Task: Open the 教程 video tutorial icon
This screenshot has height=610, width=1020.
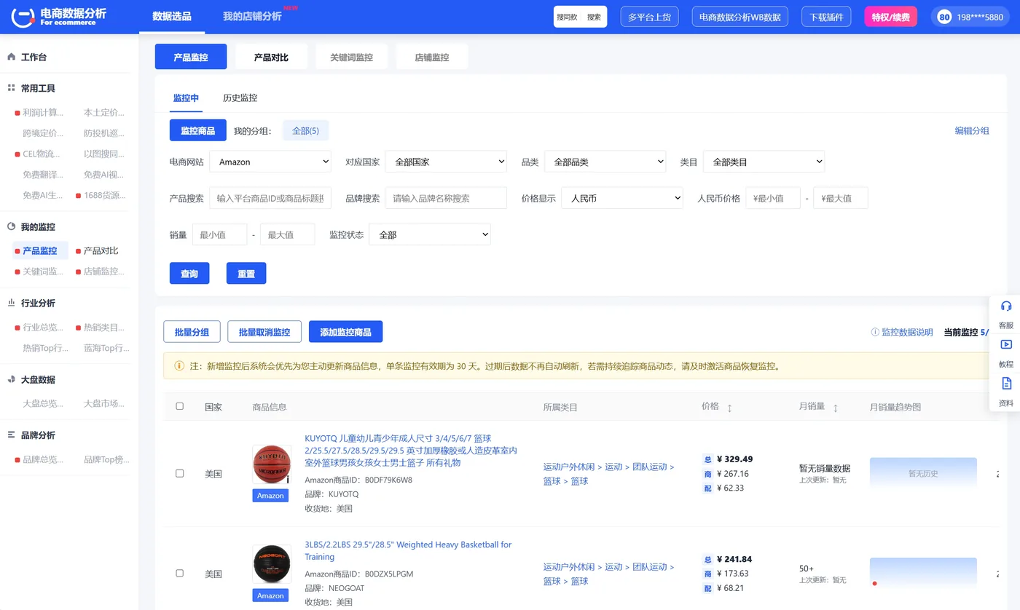Action: [1006, 345]
